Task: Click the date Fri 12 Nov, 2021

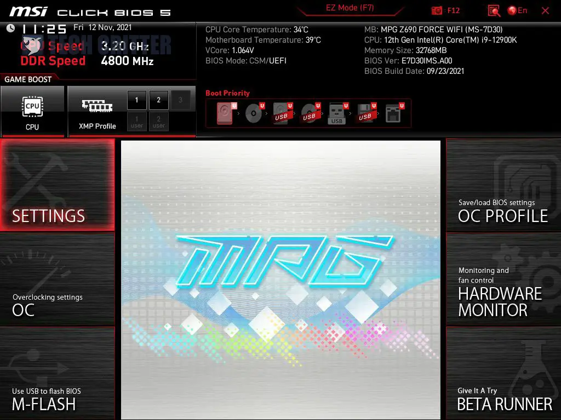Action: (x=102, y=27)
